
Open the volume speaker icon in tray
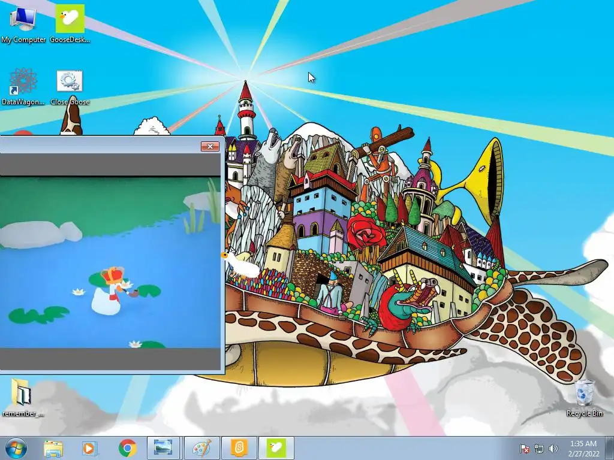tap(553, 449)
